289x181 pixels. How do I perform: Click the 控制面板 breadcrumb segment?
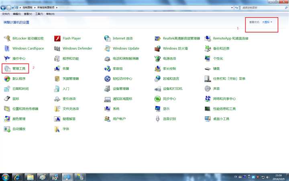pyautogui.click(x=27, y=8)
